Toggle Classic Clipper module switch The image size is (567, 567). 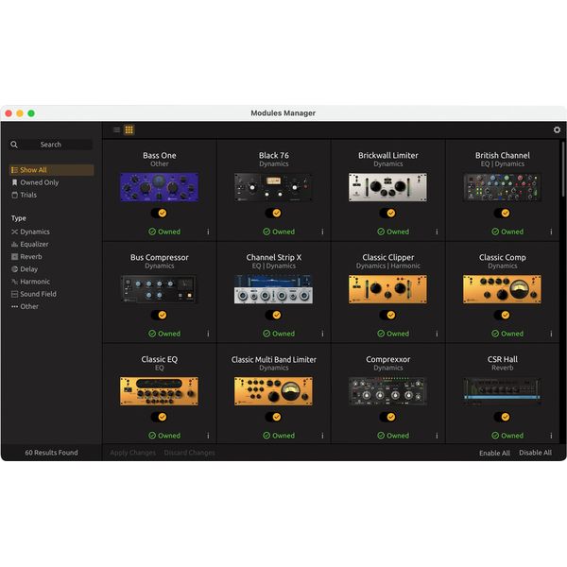click(x=387, y=315)
